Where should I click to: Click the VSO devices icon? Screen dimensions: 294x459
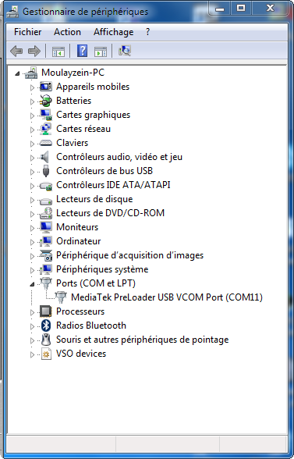[46, 354]
